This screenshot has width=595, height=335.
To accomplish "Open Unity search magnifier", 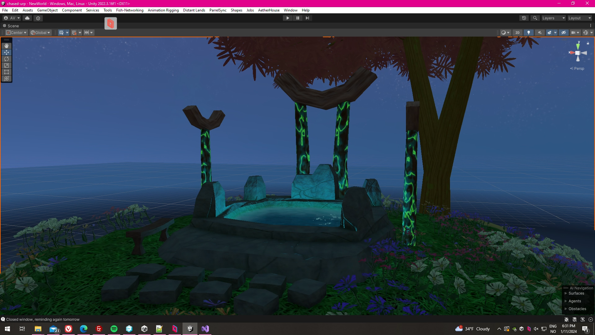I will pos(535,18).
